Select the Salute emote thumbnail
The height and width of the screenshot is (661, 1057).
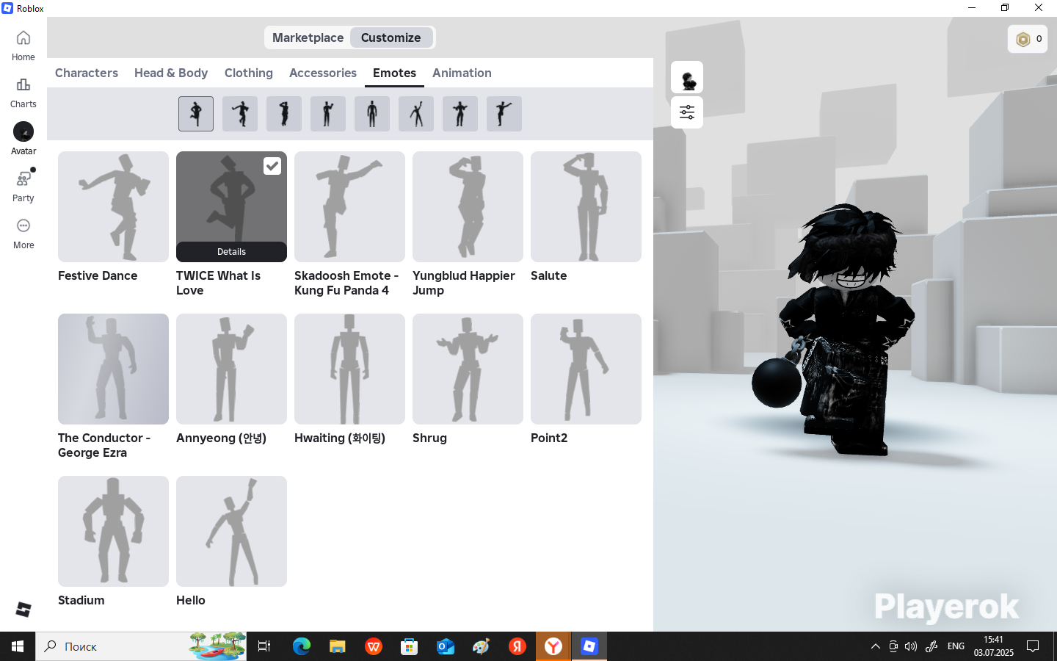click(586, 206)
